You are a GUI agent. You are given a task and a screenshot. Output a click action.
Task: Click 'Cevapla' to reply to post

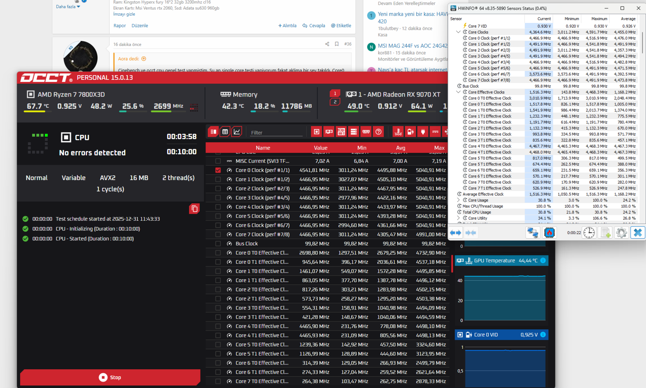point(314,26)
